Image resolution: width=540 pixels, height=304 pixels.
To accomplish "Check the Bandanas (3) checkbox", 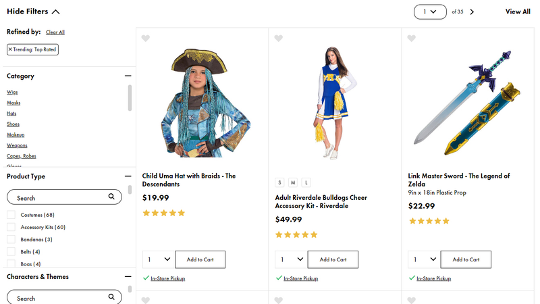I will coord(11,239).
